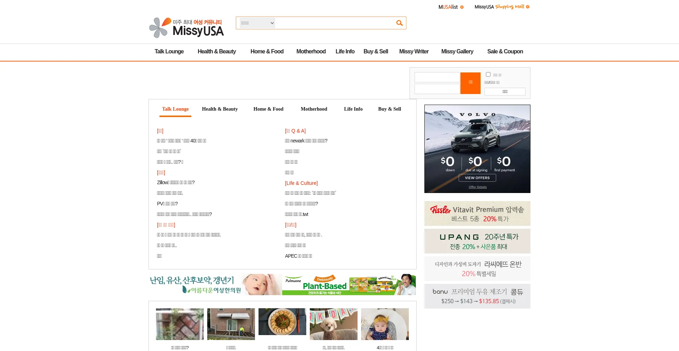
Task: Open the search category dropdown
Action: [x=257, y=23]
